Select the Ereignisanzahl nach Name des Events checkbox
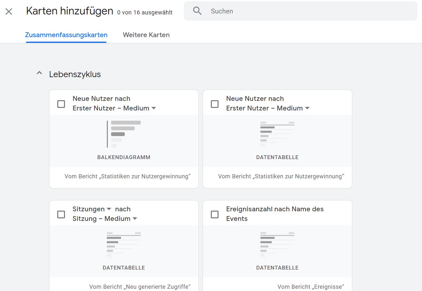The height and width of the screenshot is (291, 422). click(215, 214)
